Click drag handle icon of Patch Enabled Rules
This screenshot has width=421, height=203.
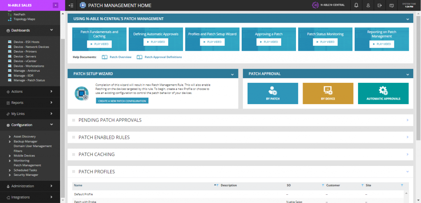74,138
